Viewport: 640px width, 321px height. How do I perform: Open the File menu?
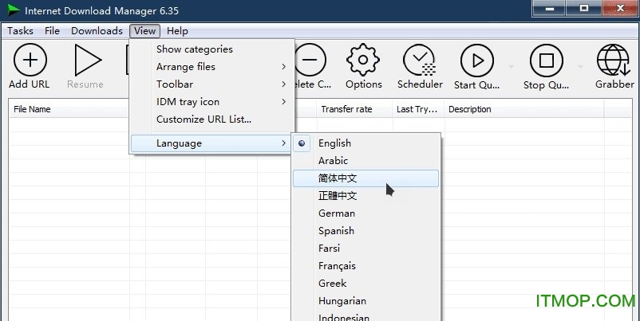coord(52,31)
